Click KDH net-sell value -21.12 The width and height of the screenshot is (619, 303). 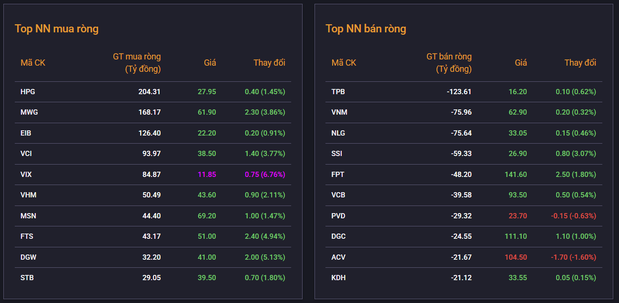point(461,278)
